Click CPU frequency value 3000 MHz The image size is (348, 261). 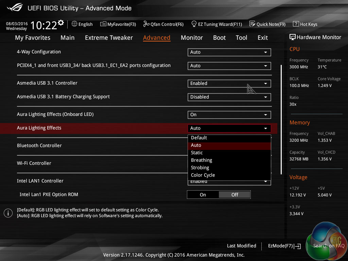pyautogui.click(x=298, y=67)
